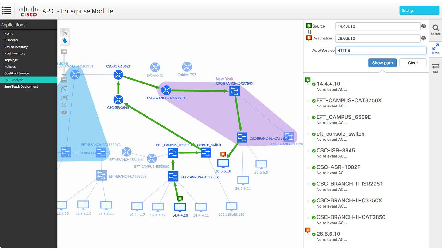Image resolution: width=442 pixels, height=251 pixels.
Task: Open the Trace side tab
Action: click(436, 49)
